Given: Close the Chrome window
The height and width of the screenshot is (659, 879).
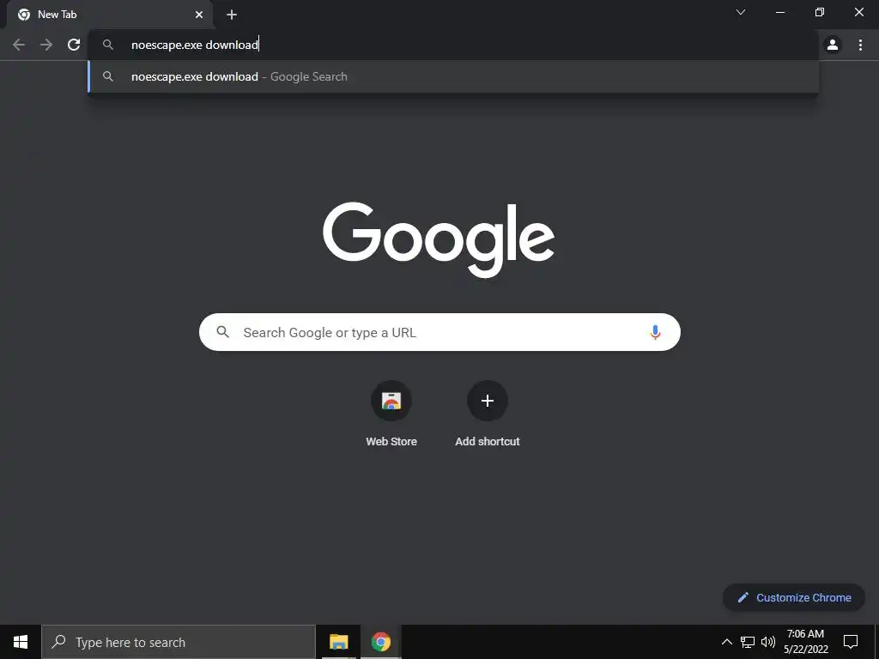Looking at the screenshot, I should pyautogui.click(x=858, y=12).
